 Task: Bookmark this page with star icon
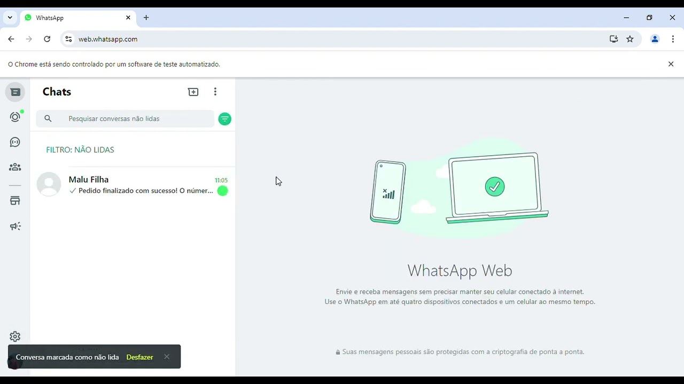pos(630,39)
